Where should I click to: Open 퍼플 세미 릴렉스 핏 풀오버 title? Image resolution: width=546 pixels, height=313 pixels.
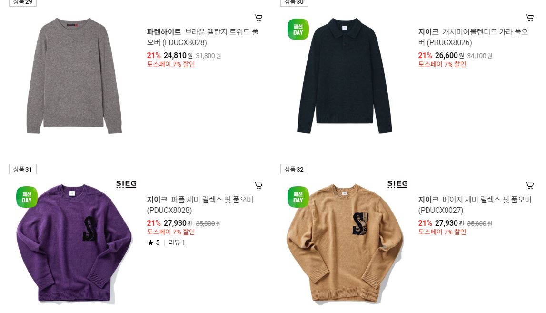(x=200, y=204)
